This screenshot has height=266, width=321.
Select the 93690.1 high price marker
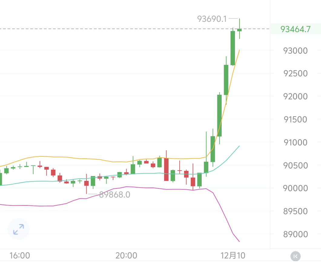pyautogui.click(x=212, y=19)
